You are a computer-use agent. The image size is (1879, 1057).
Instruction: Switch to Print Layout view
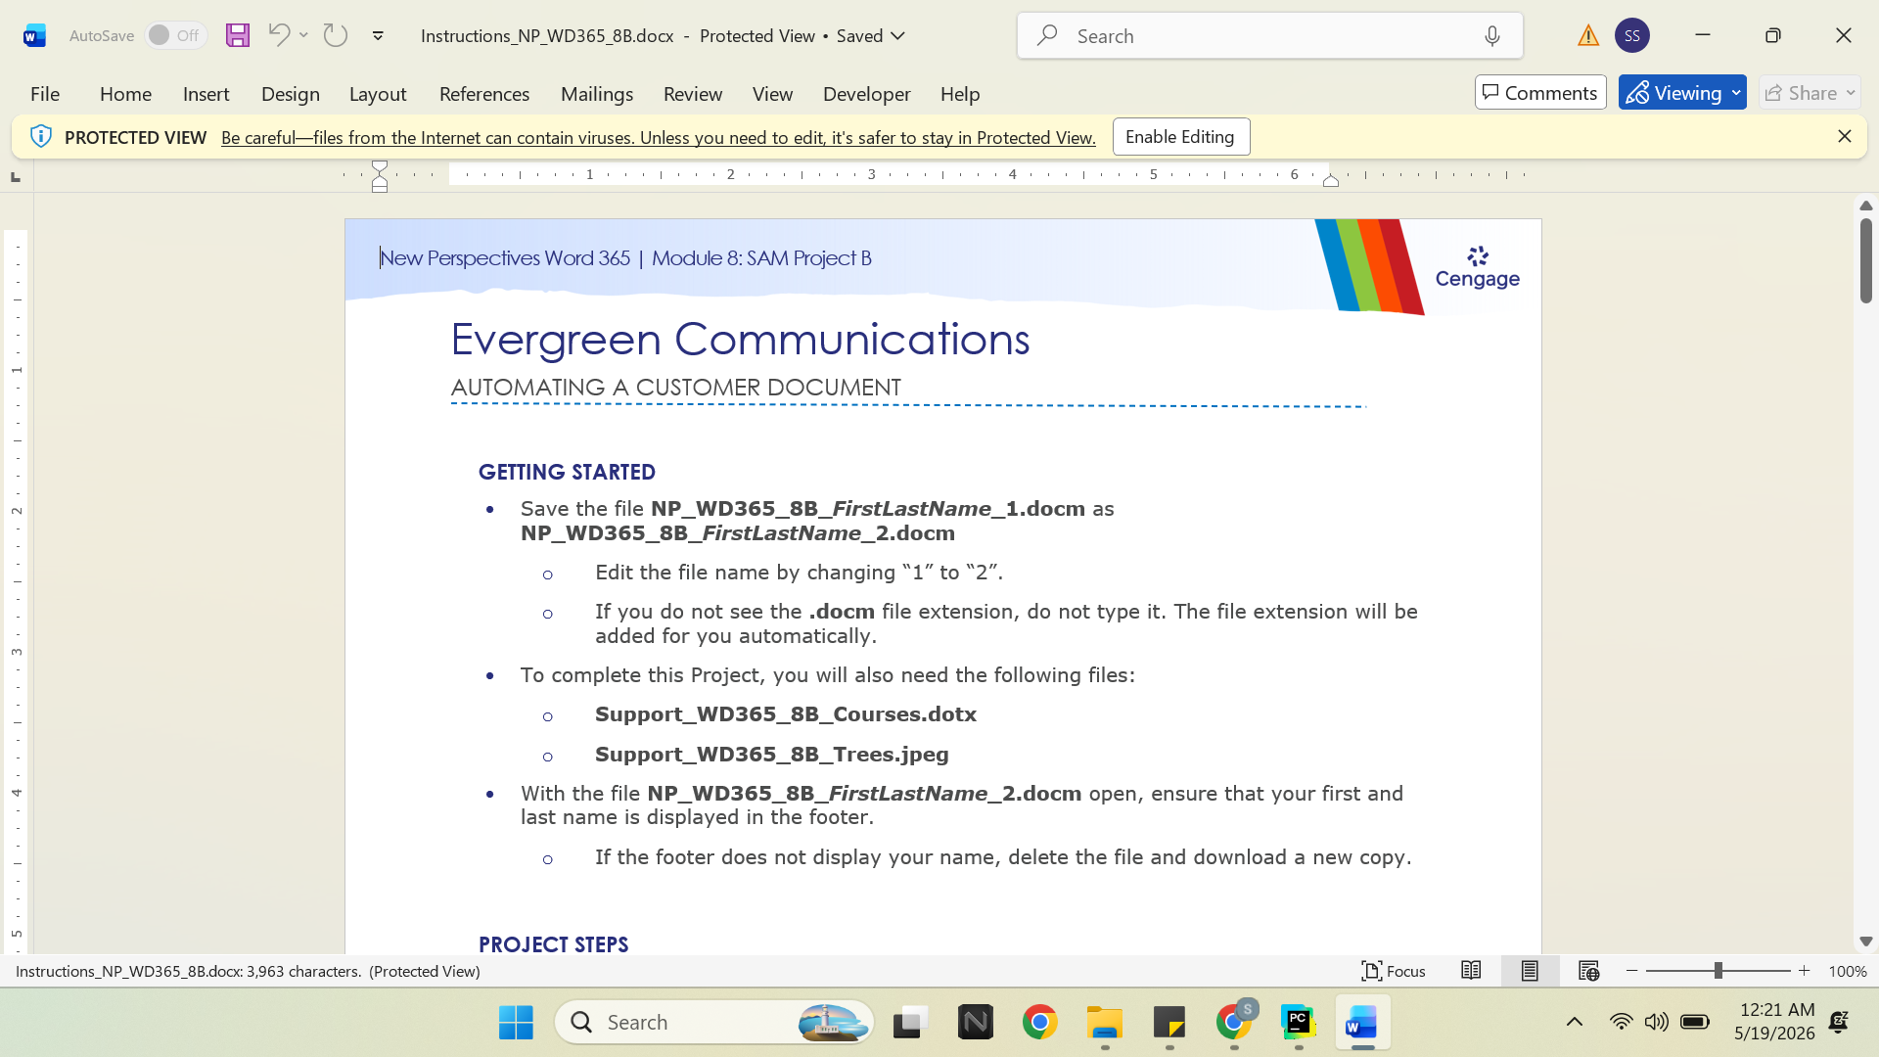click(1530, 971)
